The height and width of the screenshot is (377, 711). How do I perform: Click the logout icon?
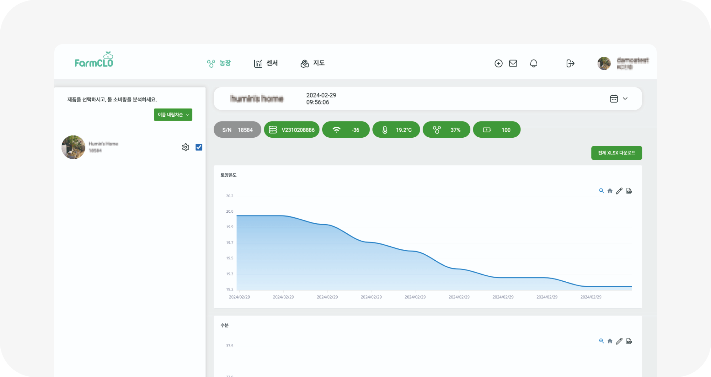570,63
